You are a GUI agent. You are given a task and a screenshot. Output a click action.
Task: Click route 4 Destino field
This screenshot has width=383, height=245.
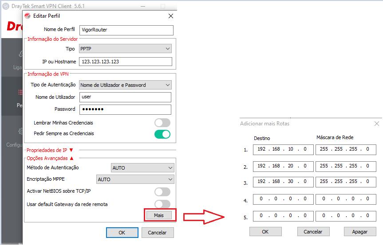283,199
